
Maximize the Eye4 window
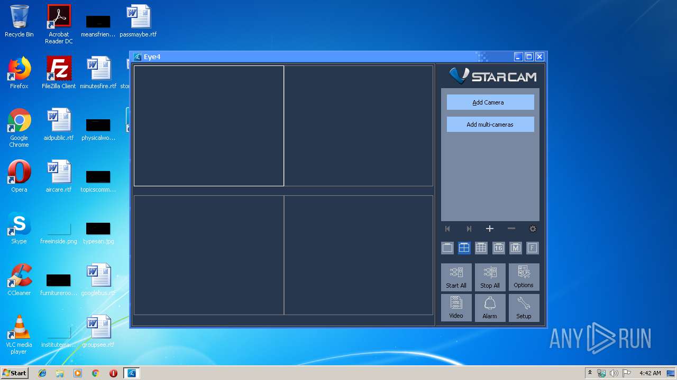(529, 57)
